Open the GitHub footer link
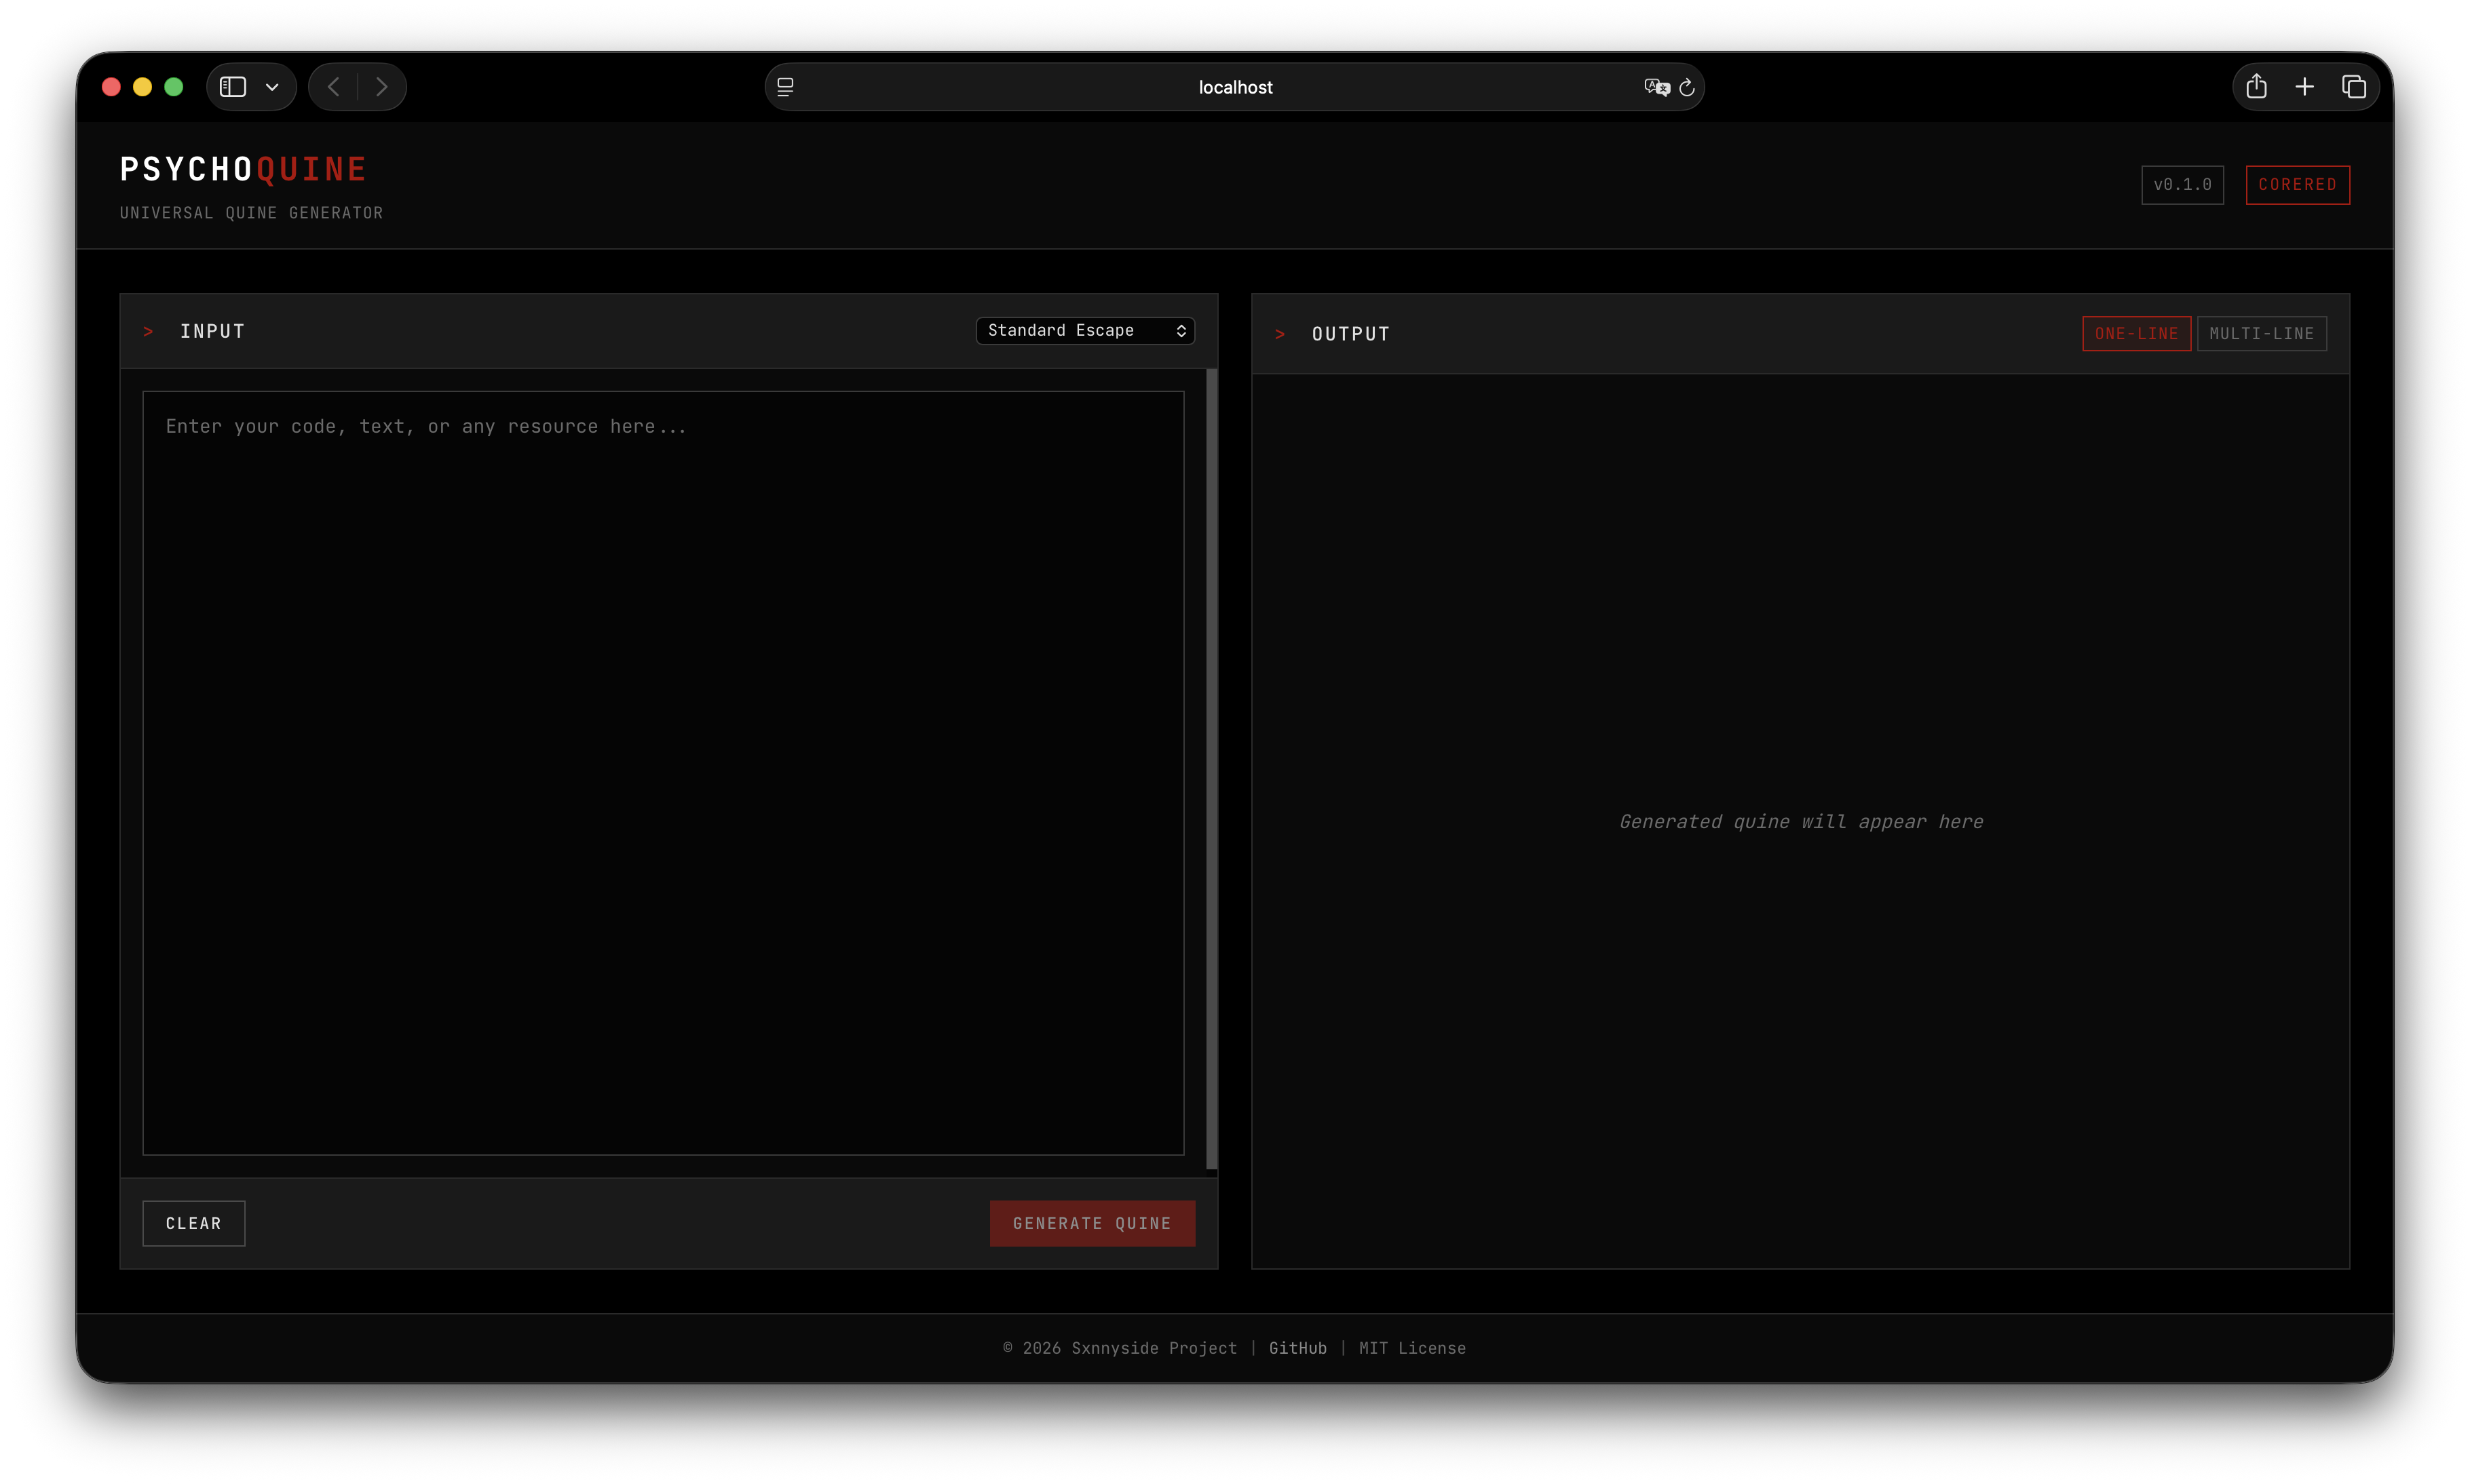Screen dimensions: 2470x1484 [x=1297, y=1348]
